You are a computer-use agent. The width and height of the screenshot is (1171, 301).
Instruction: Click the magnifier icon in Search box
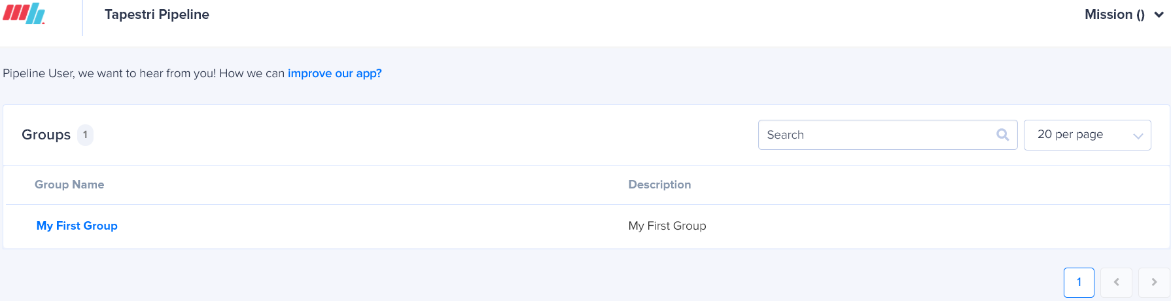point(1002,135)
